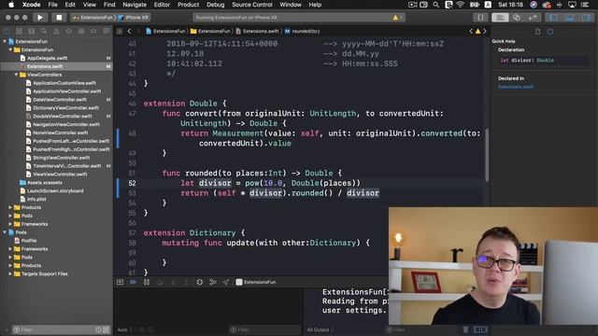Open the Debug menu
Image resolution: width=598 pixels, height=336 pixels.
[216, 5]
